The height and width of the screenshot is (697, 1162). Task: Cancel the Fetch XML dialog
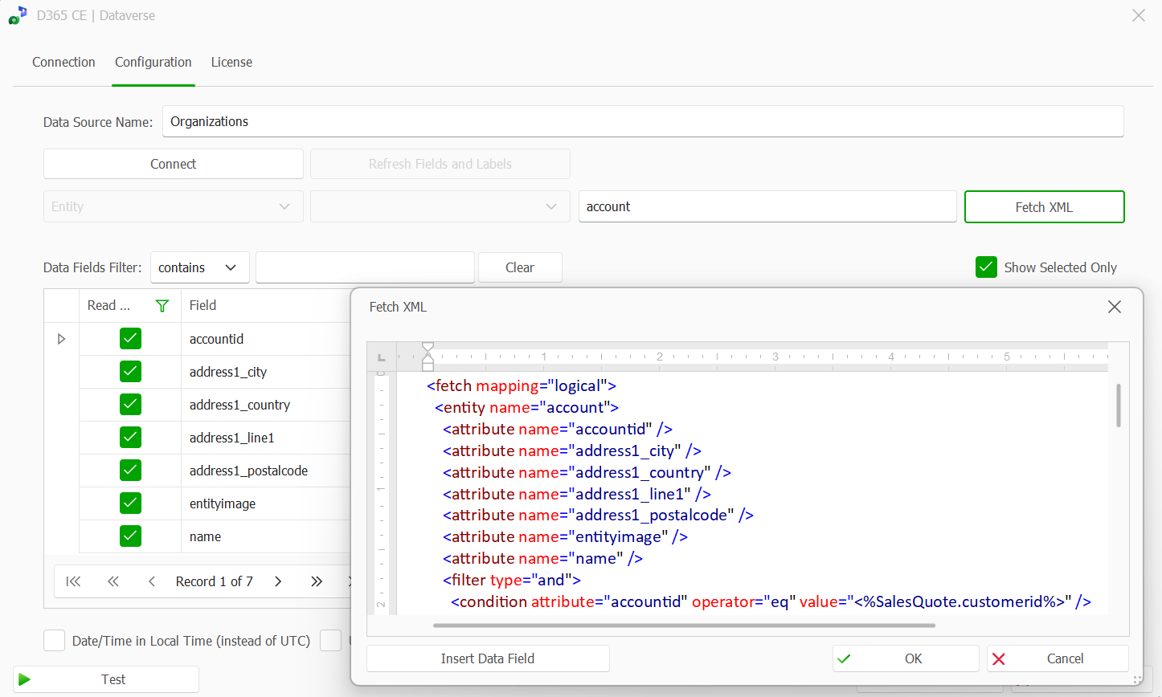(1058, 658)
